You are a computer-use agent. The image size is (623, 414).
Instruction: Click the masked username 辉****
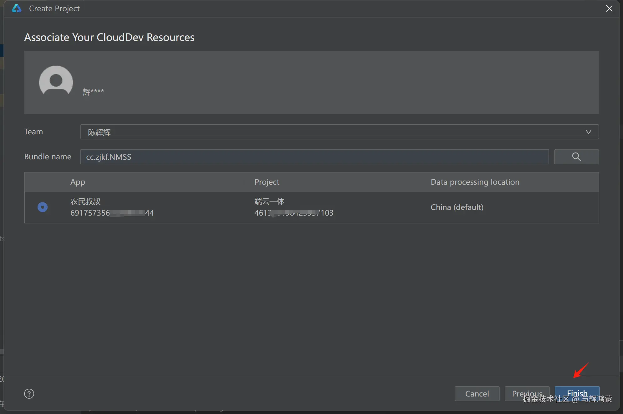pos(93,92)
